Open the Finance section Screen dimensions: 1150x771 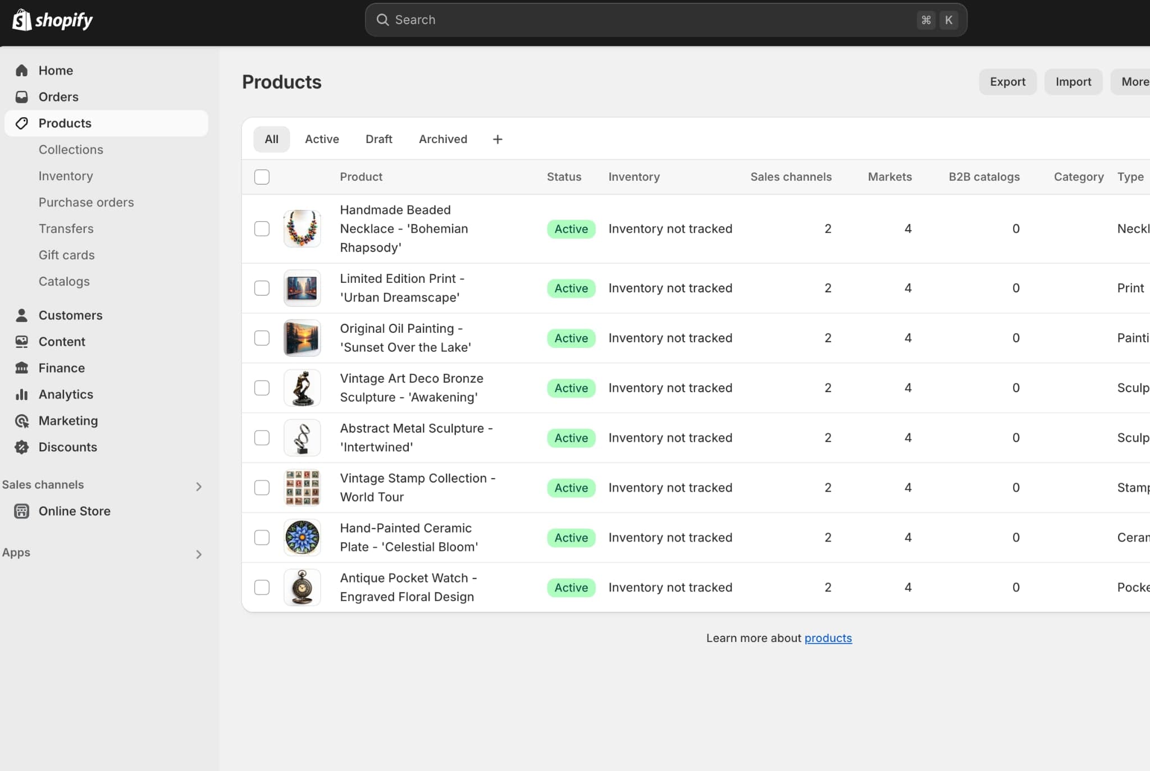coord(61,368)
